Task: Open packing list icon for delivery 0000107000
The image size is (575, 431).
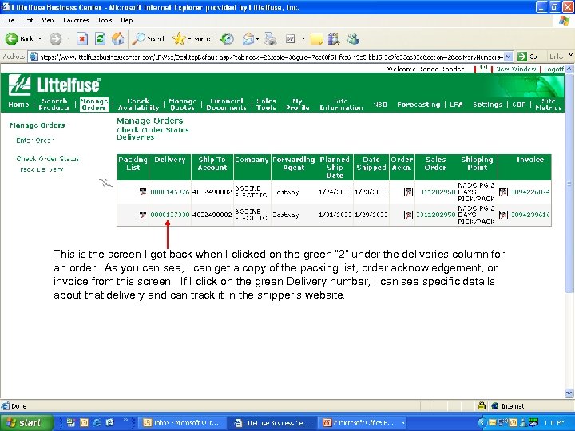Action: click(143, 215)
